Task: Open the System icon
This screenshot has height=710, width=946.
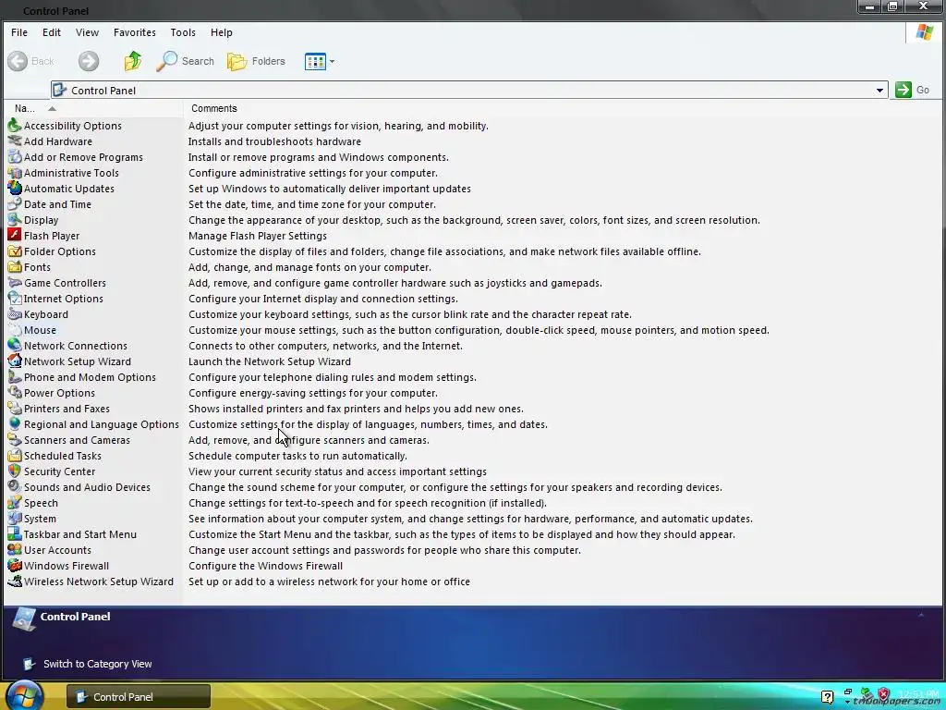Action: pyautogui.click(x=15, y=518)
